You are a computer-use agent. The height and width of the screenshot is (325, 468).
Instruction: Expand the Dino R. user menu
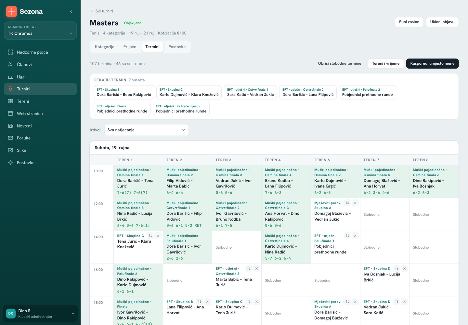click(40, 314)
